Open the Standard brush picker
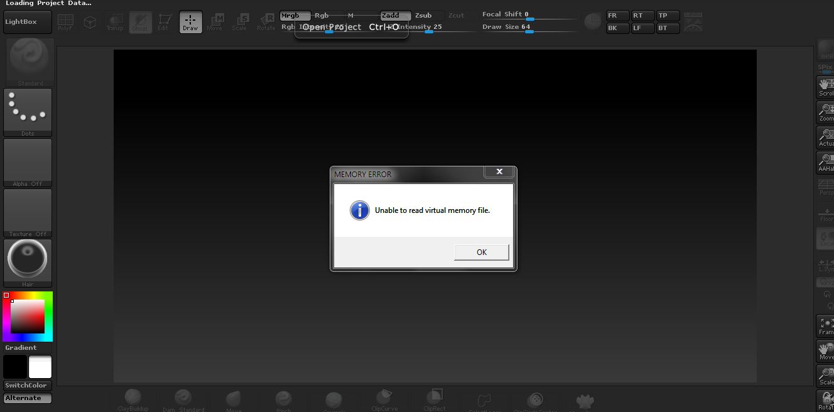This screenshot has height=412, width=834. [x=30, y=62]
